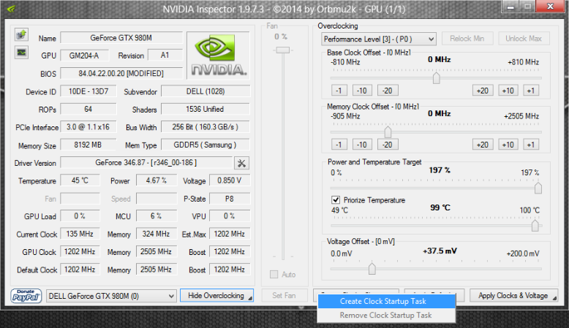Click +10 under Base Clock Offset

click(508, 91)
